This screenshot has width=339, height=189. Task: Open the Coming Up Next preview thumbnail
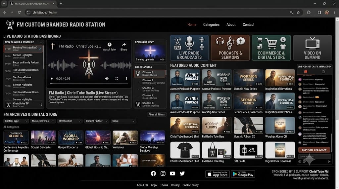[x=150, y=53]
